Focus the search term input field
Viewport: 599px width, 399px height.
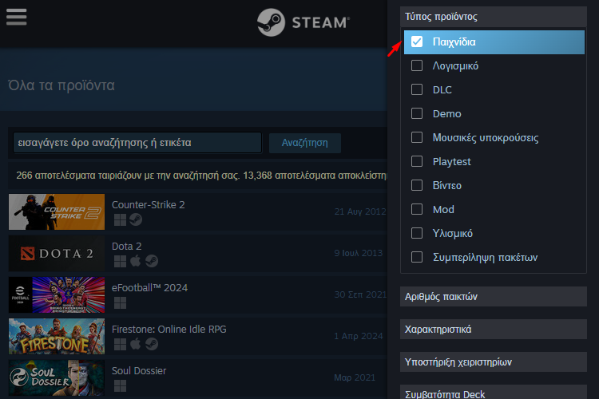tap(137, 143)
